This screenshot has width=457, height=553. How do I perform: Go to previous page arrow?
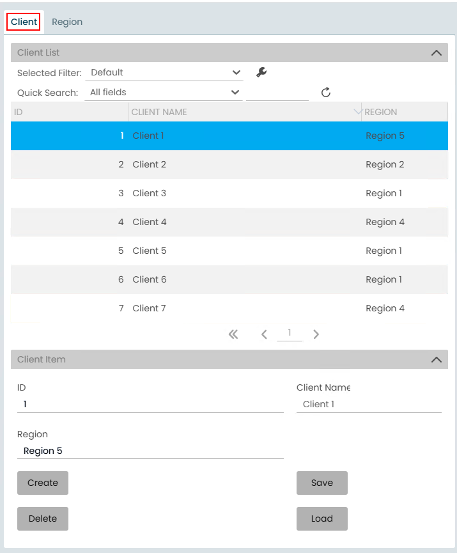(x=264, y=334)
